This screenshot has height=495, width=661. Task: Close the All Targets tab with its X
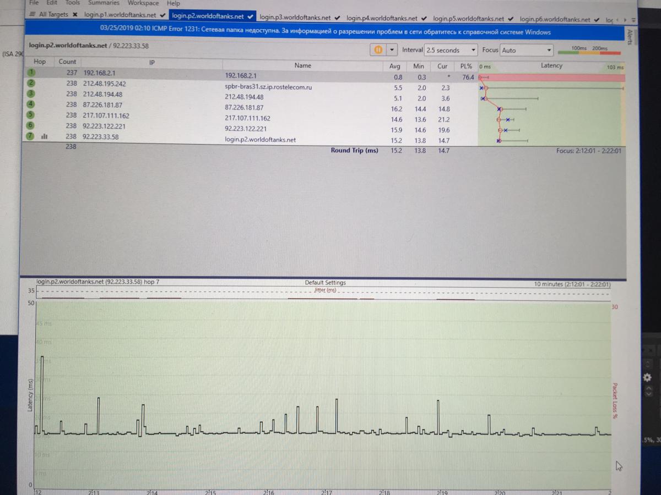pos(75,14)
